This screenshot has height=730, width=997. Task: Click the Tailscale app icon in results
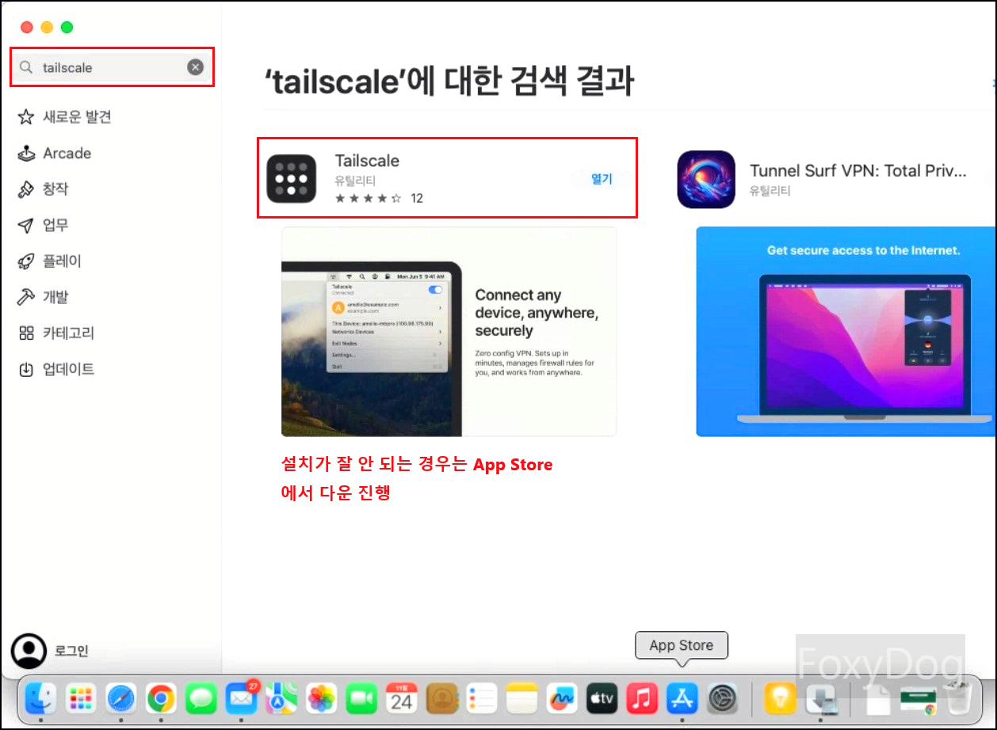(291, 178)
